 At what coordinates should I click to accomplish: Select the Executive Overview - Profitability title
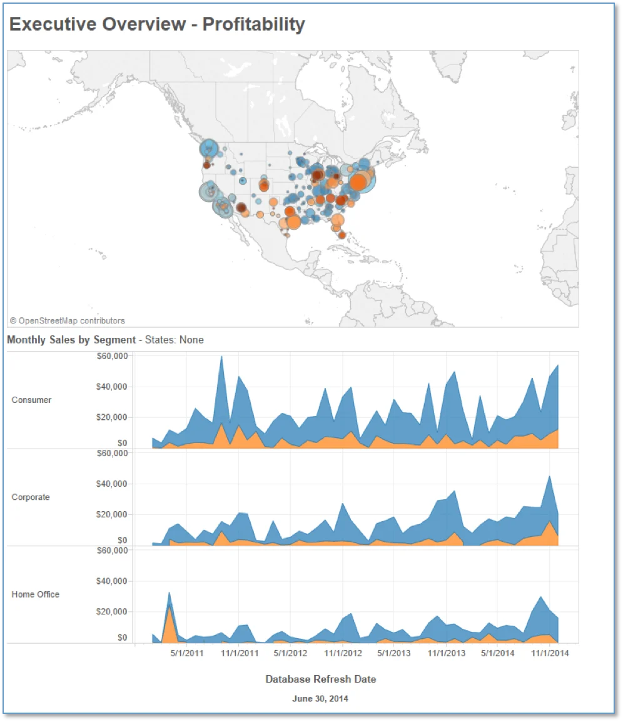click(157, 24)
